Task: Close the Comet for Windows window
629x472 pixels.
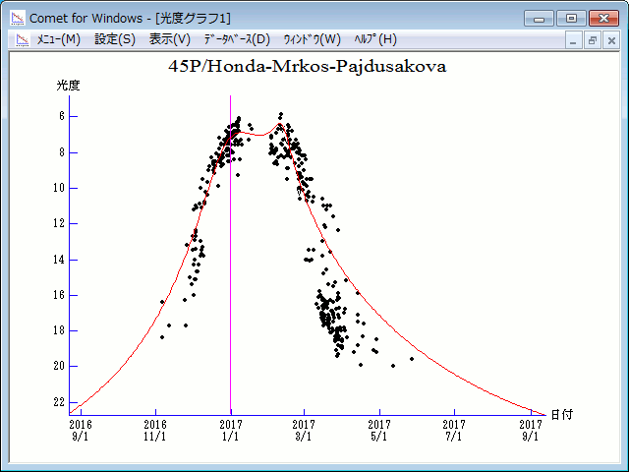Action: pos(603,19)
